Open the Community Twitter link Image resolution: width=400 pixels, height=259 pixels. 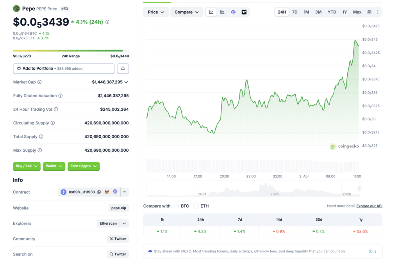[x=118, y=239]
